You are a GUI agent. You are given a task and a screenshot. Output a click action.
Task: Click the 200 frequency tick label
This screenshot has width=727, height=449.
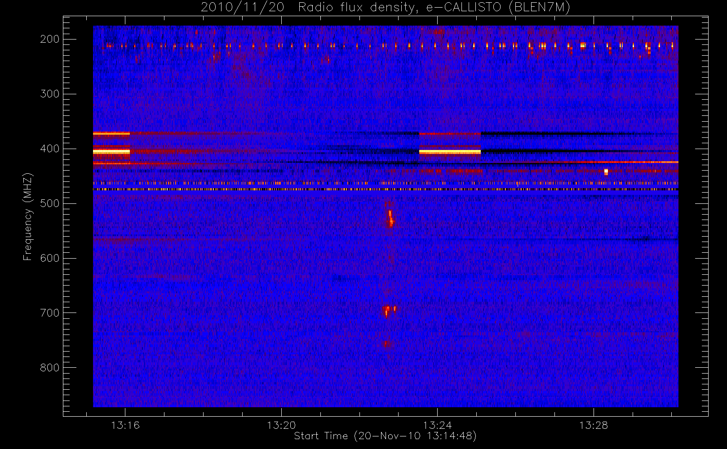point(50,39)
